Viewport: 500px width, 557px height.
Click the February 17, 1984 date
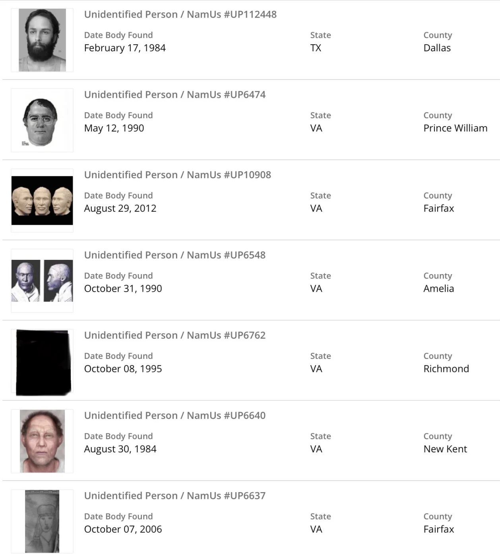[x=125, y=48]
